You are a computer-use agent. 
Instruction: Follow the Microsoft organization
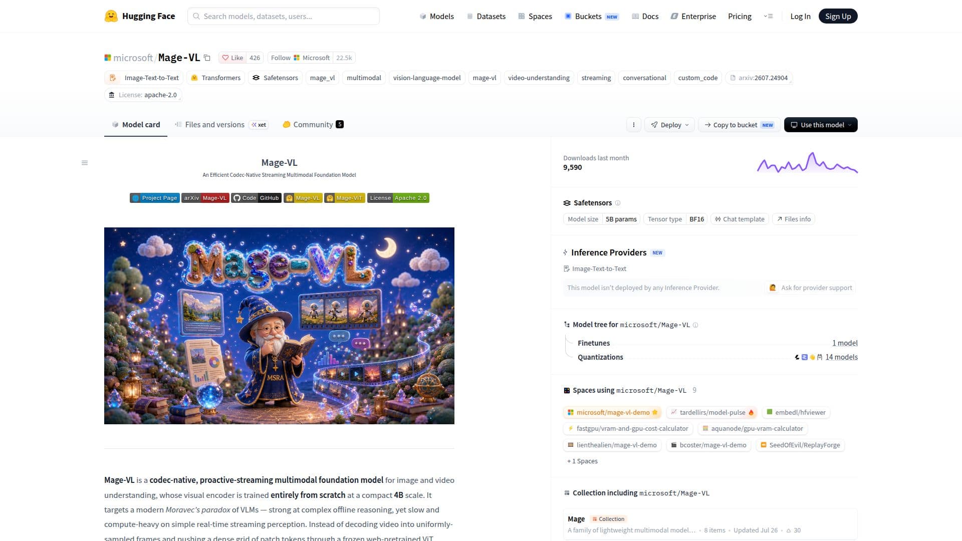(x=300, y=58)
